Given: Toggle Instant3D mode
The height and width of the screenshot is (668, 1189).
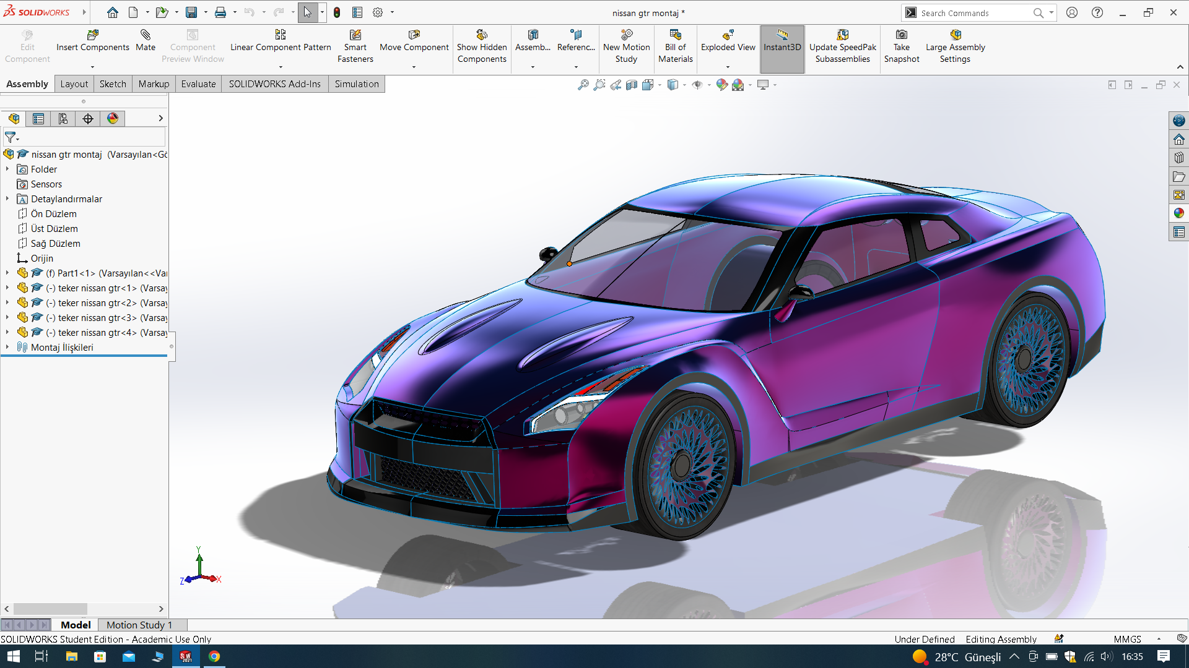Looking at the screenshot, I should (782, 41).
